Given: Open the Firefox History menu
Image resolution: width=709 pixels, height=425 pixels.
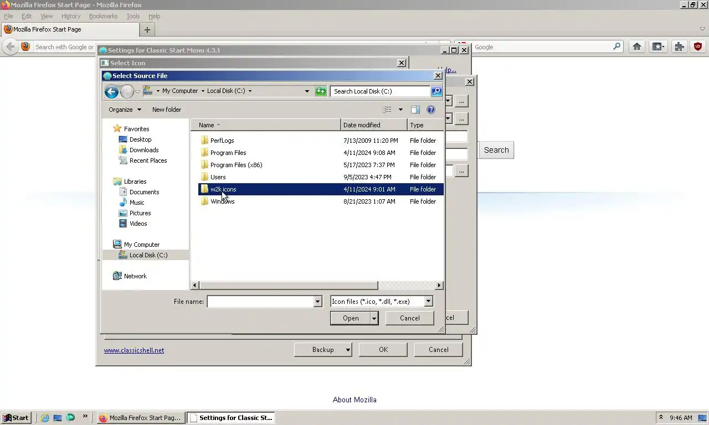Looking at the screenshot, I should coord(71,17).
